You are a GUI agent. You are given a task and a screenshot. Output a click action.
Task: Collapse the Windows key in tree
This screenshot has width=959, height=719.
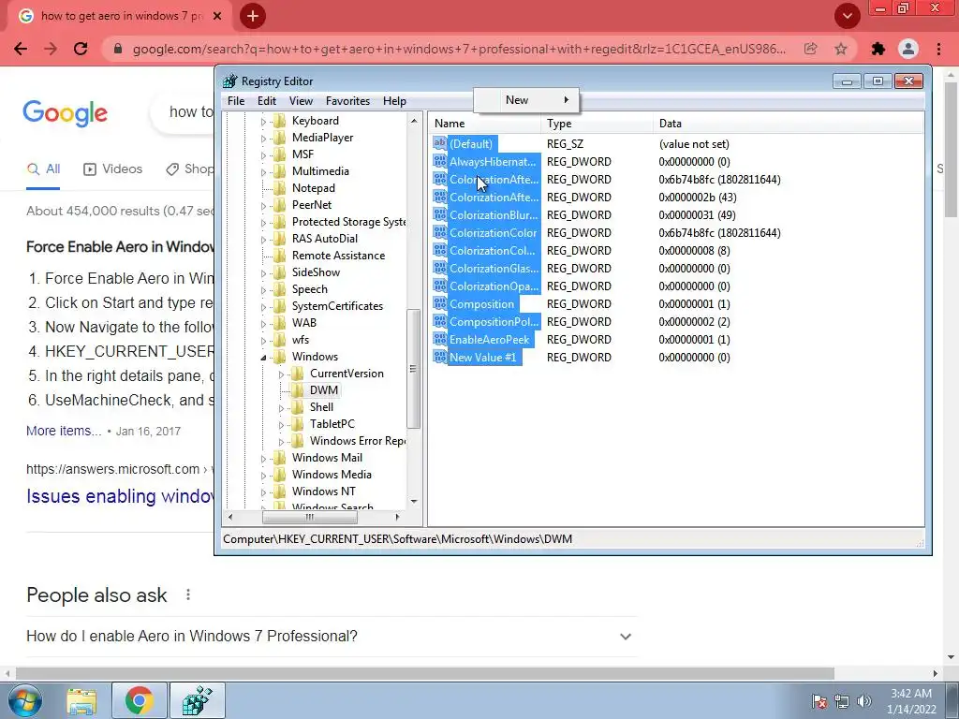263,357
